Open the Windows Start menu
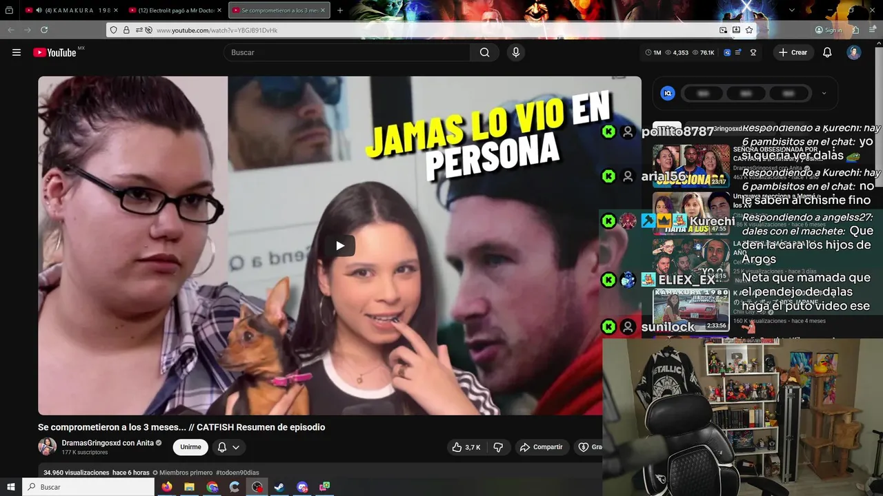 [x=11, y=487]
